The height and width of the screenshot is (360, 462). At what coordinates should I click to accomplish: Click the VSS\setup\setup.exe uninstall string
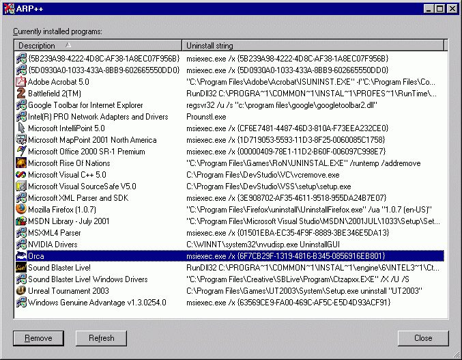point(269,186)
